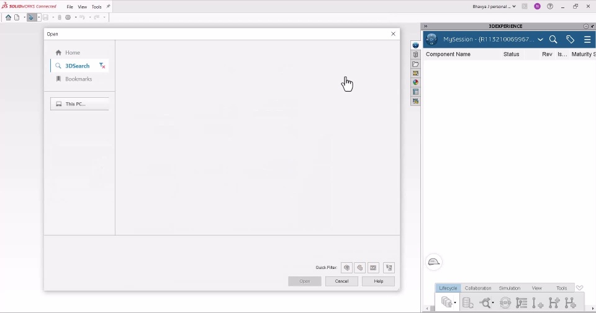The image size is (596, 313).
Task: Click the Component Name column header
Action: click(x=448, y=55)
